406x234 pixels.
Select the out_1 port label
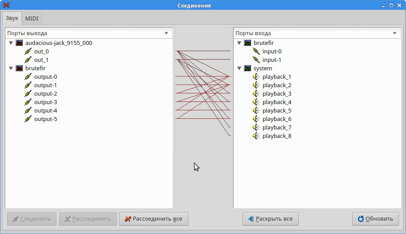[41, 60]
